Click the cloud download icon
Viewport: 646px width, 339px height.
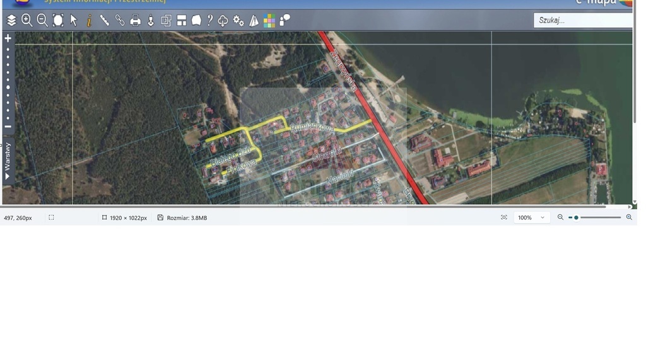click(x=223, y=21)
